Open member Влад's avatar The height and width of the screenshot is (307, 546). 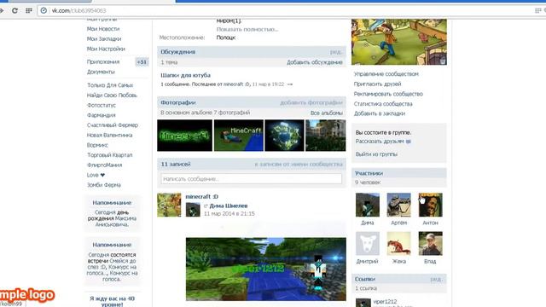coord(430,244)
